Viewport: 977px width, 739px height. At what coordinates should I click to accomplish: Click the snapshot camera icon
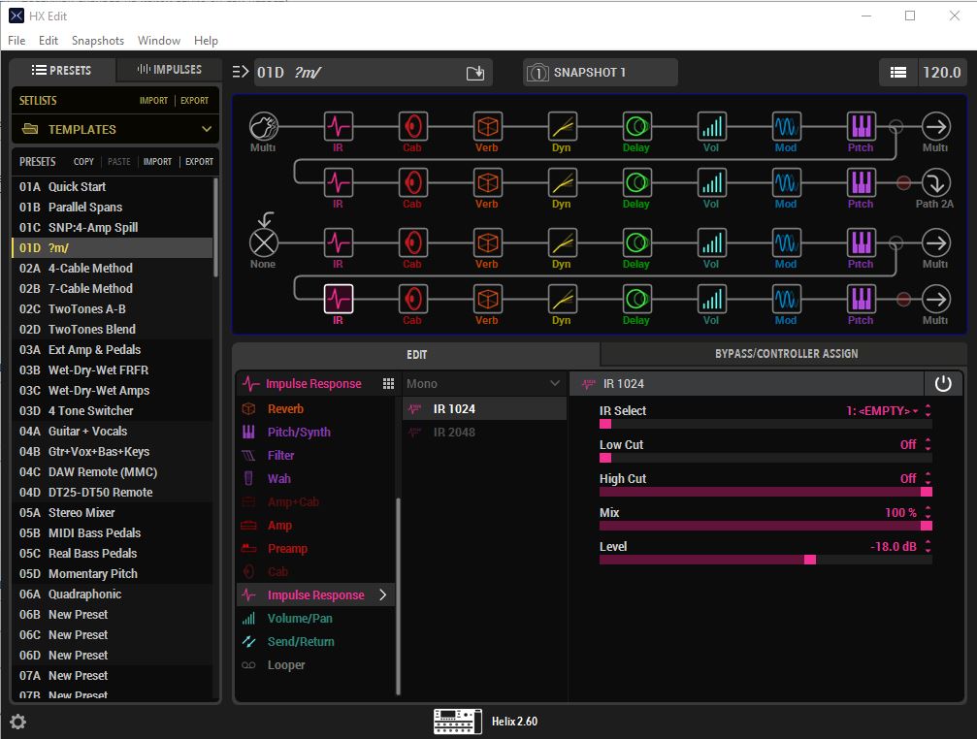point(537,73)
